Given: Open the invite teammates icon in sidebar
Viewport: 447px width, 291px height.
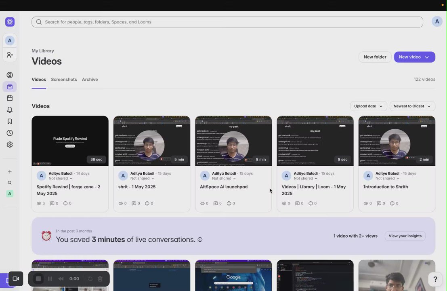Looking at the screenshot, I should pos(10,55).
